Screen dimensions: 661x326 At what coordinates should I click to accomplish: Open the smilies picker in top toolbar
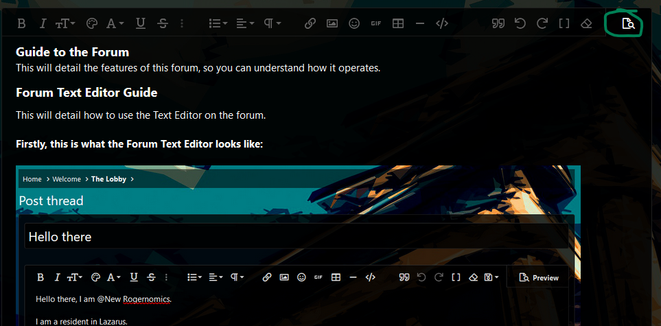[354, 23]
